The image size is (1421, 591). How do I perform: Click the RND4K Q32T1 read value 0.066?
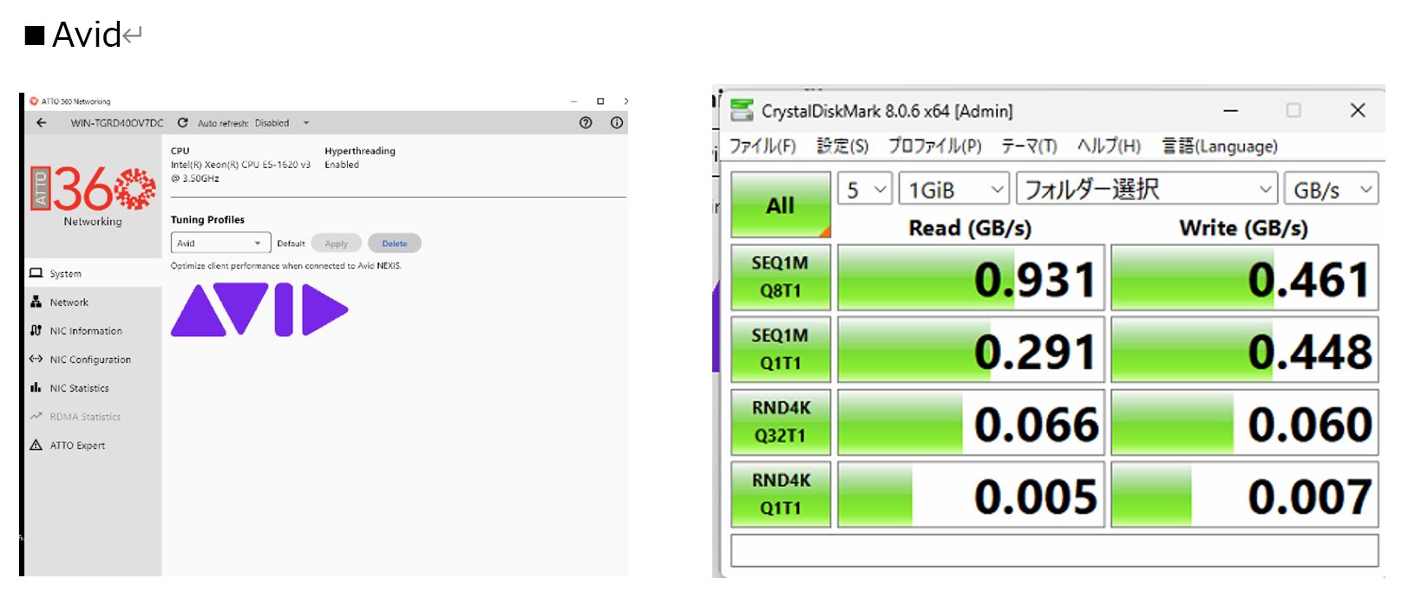971,422
